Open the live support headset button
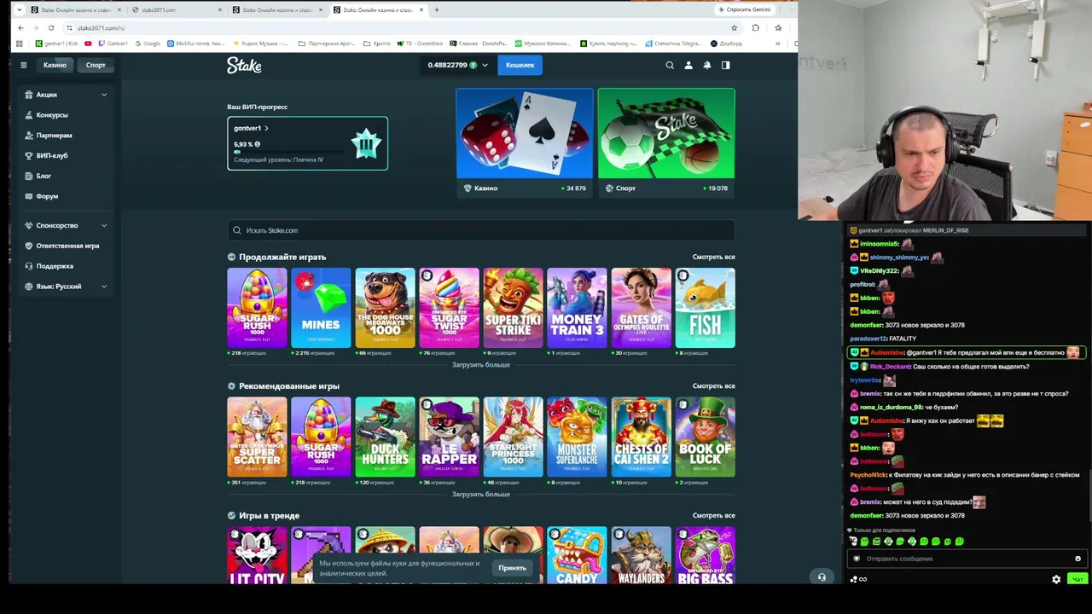Image resolution: width=1092 pixels, height=614 pixels. [822, 577]
